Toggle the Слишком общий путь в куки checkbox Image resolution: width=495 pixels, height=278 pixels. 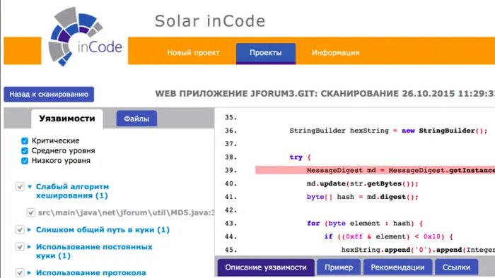[x=20, y=230]
